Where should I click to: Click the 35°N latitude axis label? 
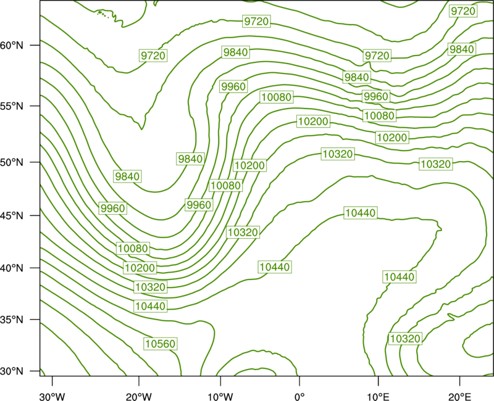(12, 320)
